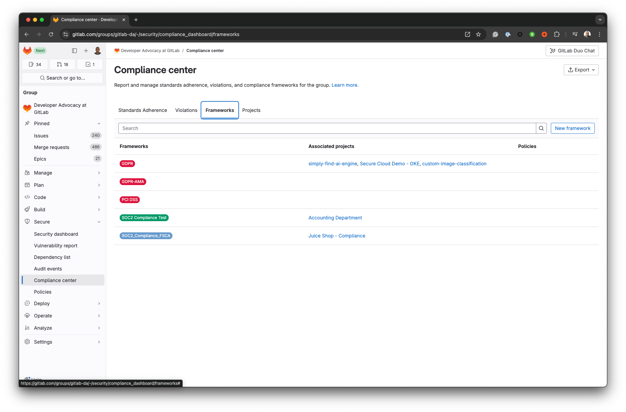Select the Frameworks tab
This screenshot has width=626, height=412.
coord(220,110)
